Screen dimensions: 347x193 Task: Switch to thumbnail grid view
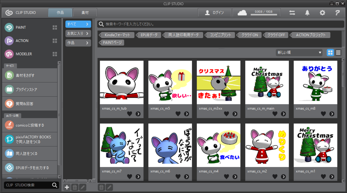(330, 52)
